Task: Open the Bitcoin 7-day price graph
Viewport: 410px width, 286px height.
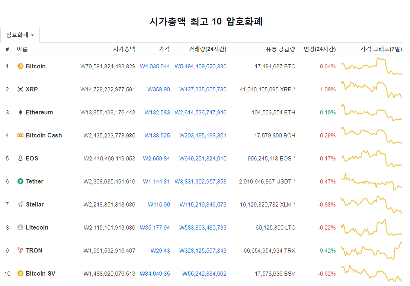Action: pyautogui.click(x=371, y=66)
